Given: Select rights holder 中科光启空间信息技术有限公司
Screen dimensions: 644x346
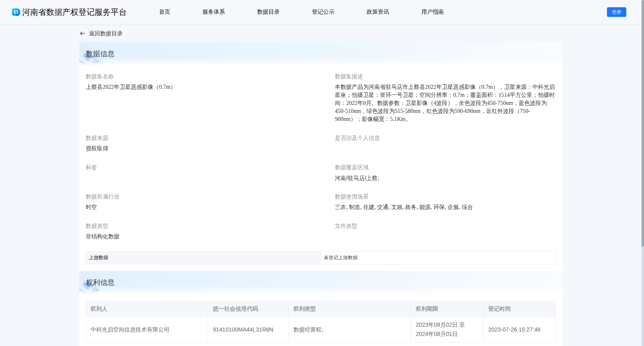Looking at the screenshot, I should coord(130,330).
